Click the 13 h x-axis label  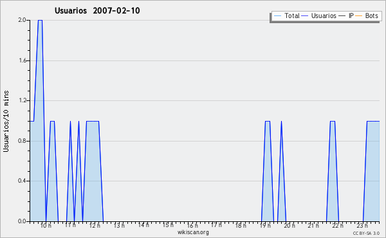point(119,225)
